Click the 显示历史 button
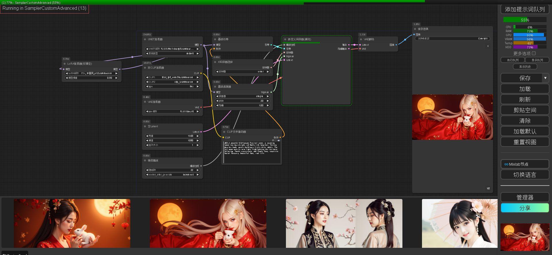The width and height of the screenshot is (552, 255). click(525, 67)
